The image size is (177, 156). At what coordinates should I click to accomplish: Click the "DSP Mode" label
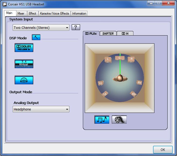[x=18, y=38]
